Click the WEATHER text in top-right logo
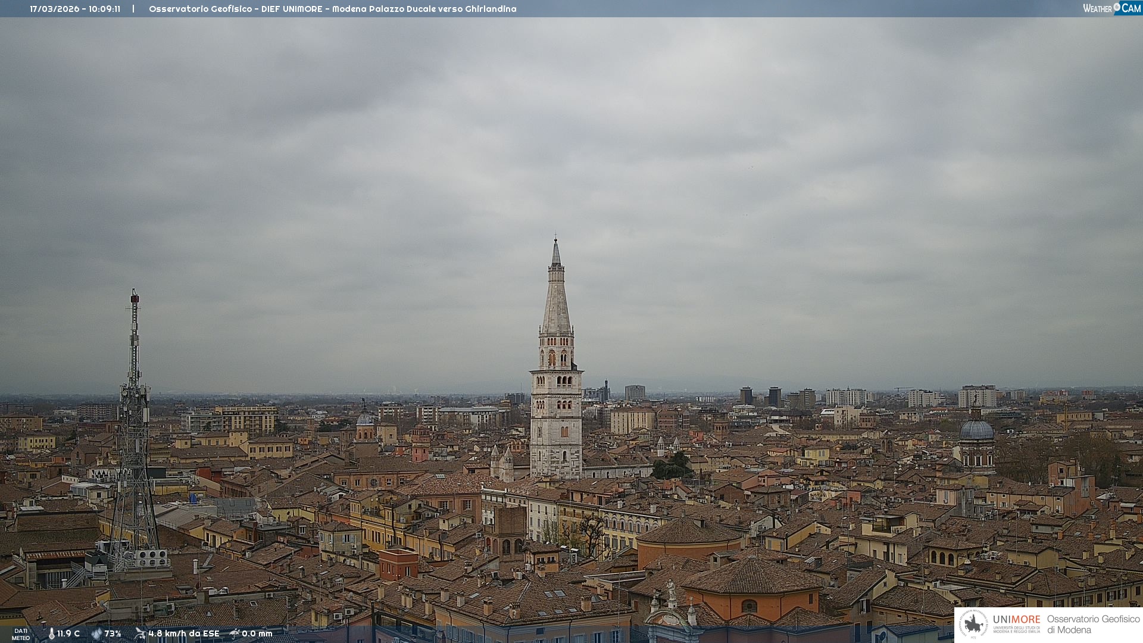 (x=1097, y=8)
